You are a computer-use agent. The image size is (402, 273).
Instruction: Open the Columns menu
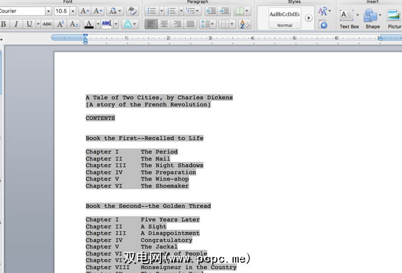pos(242,11)
